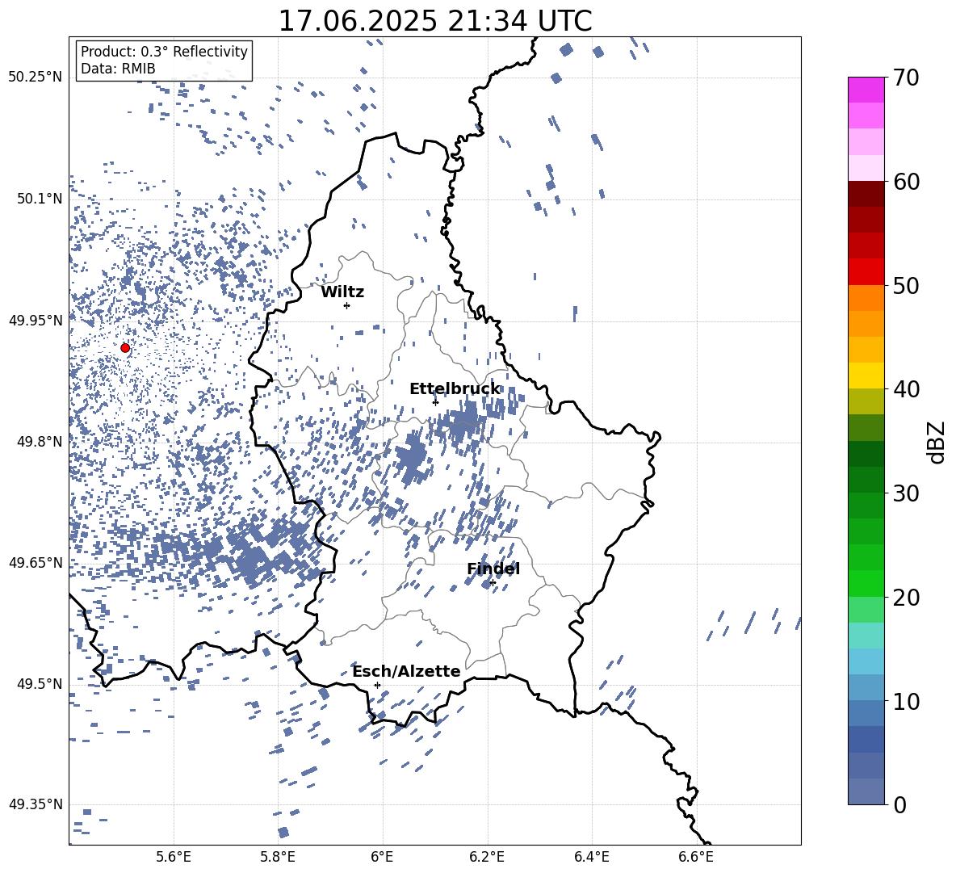The width and height of the screenshot is (956, 873).
Task: Click the dark maroon colorbar segment below 60
Action: [866, 194]
